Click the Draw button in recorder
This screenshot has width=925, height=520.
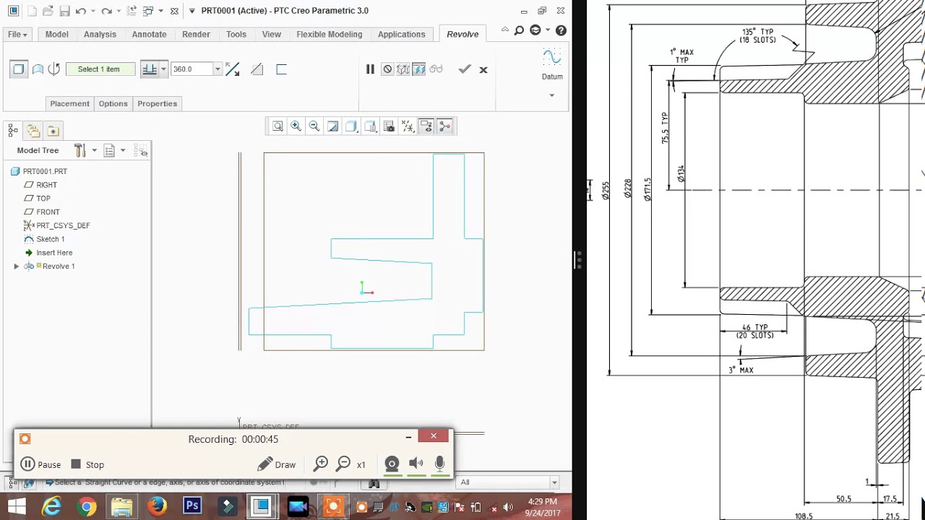coord(276,464)
